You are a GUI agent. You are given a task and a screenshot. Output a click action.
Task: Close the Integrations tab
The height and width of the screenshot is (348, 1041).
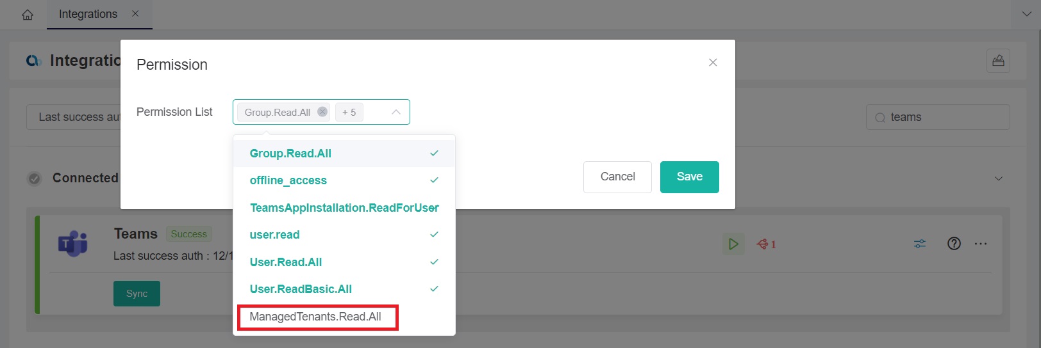(135, 13)
